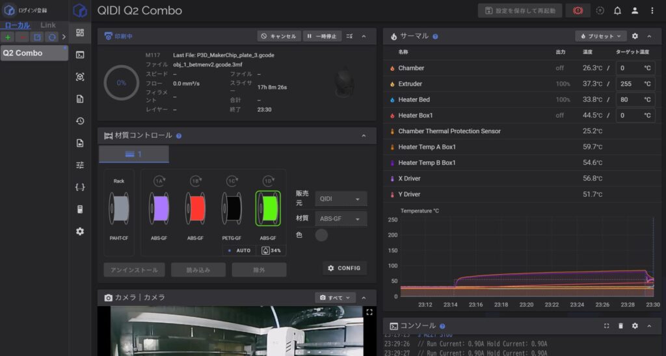Clear the console with the trash icon
666x356 pixels.
(x=620, y=326)
